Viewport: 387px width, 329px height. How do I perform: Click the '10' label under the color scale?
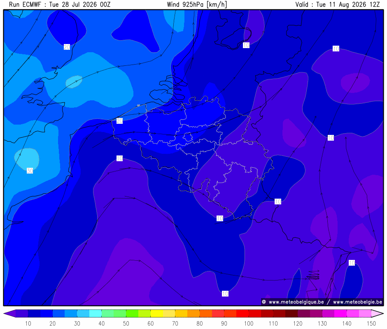[28, 323]
